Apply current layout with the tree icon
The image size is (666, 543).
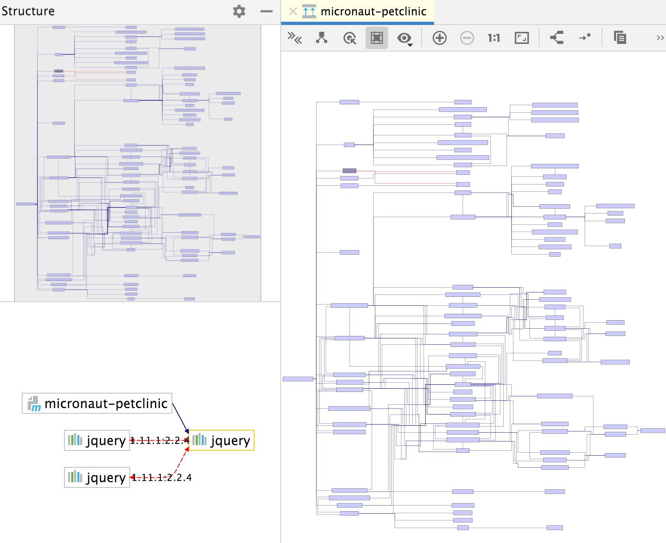click(557, 38)
